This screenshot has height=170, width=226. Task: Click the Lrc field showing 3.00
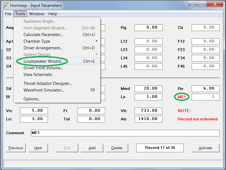[34, 119]
